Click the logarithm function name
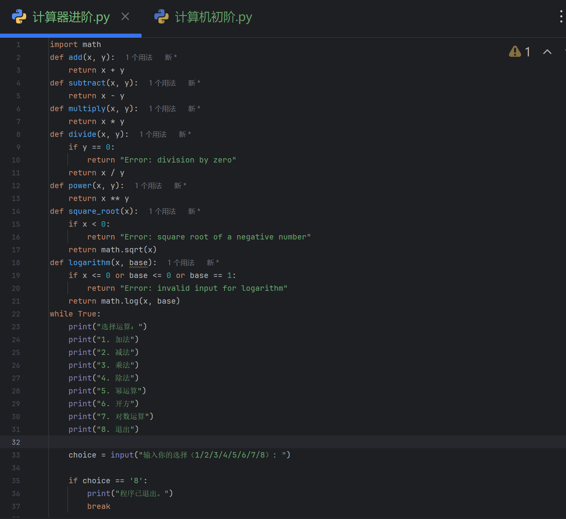Viewport: 566px width, 519px height. click(89, 263)
